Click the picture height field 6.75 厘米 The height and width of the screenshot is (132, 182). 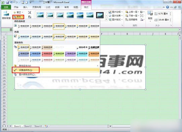pos(163,14)
